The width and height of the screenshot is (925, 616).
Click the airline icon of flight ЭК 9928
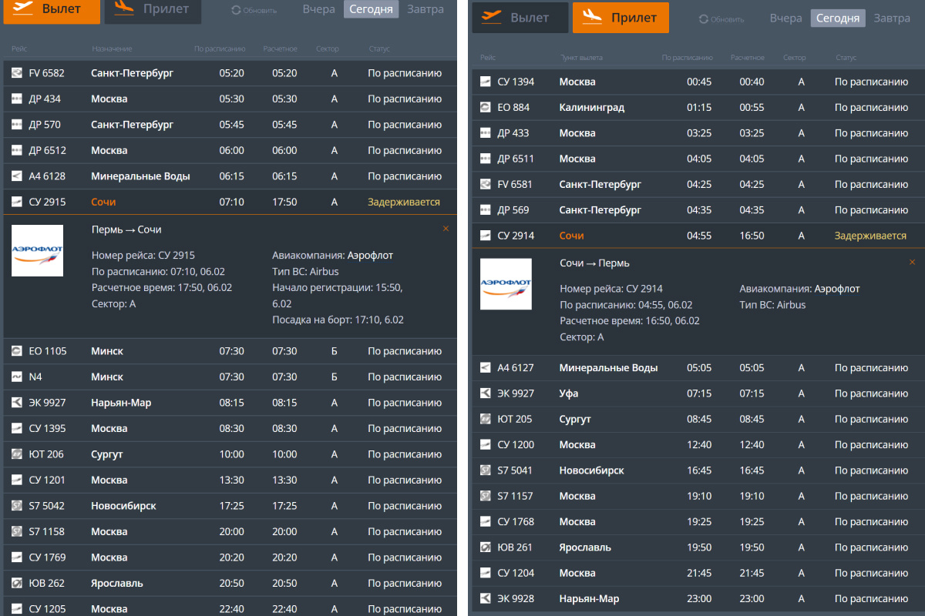pyautogui.click(x=485, y=598)
